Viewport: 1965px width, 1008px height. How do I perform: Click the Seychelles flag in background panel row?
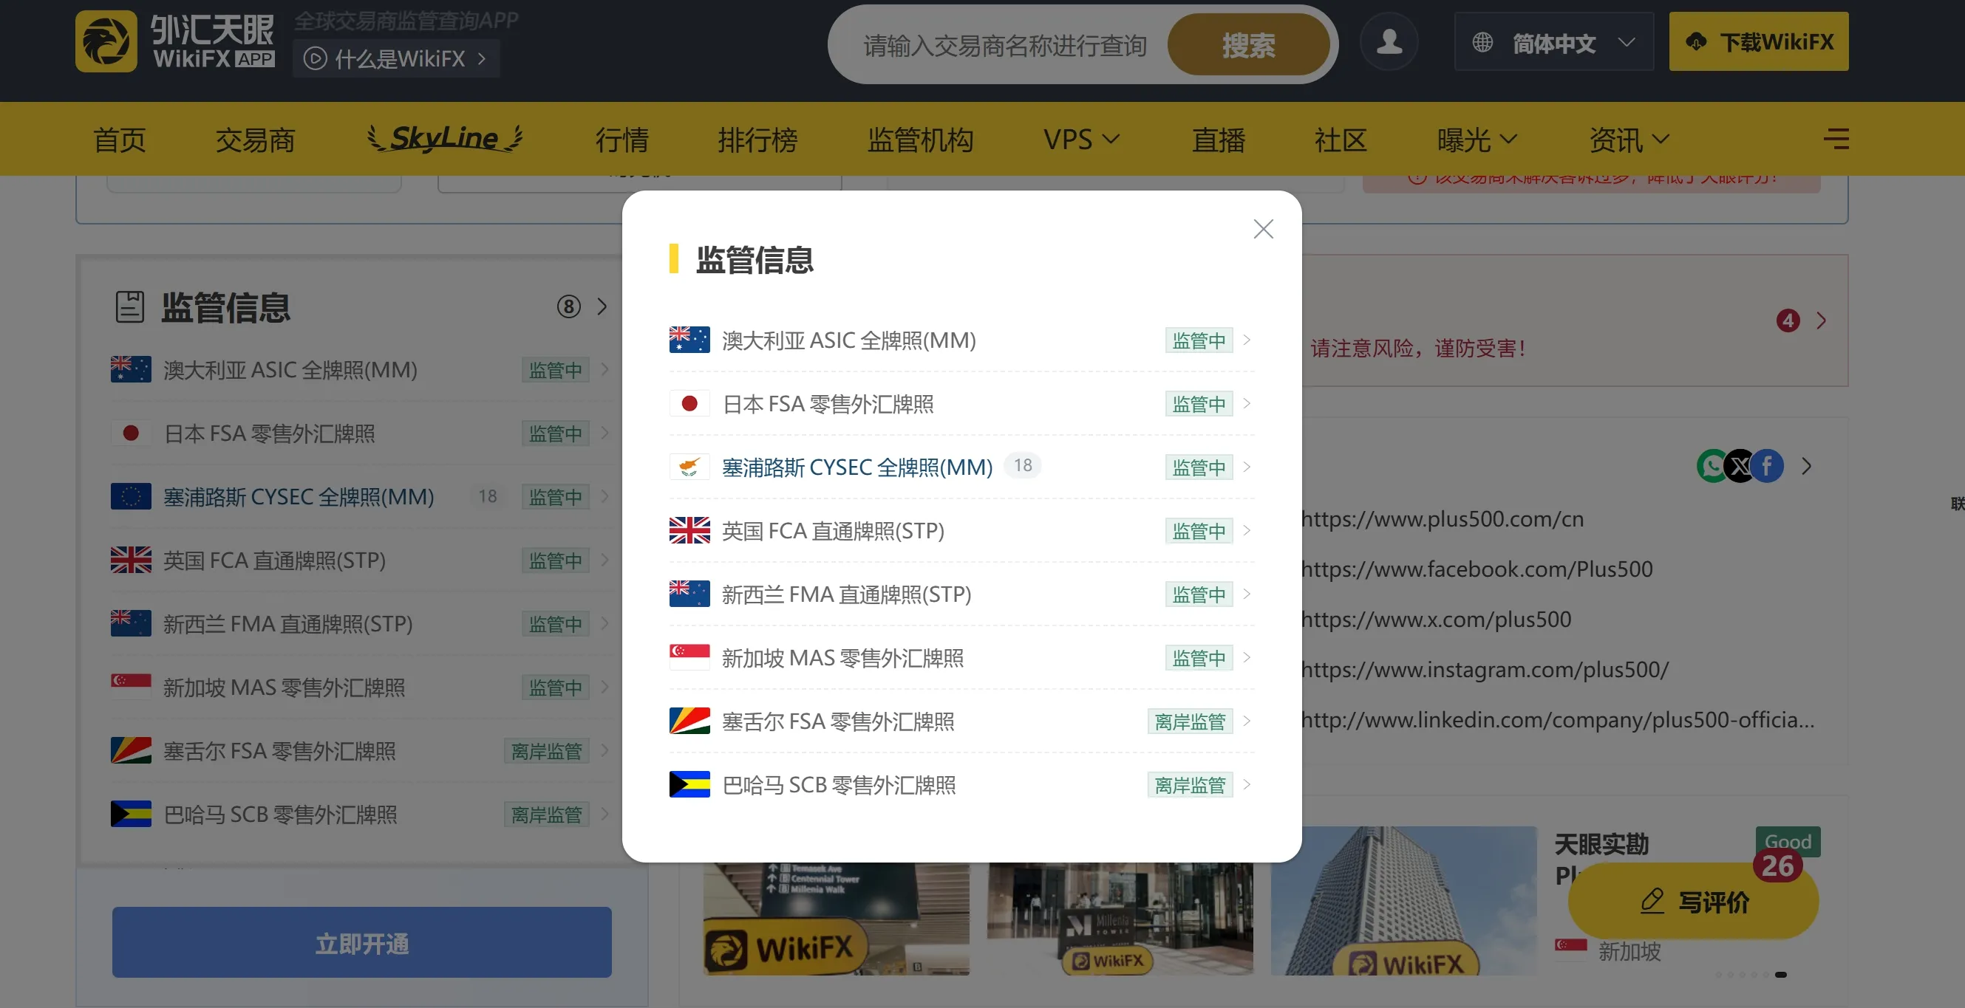pos(132,751)
